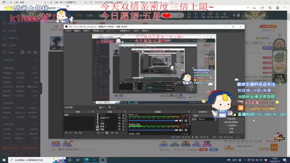This screenshot has height=163, width=290.
Task: Toggle visibility of second text source
Action: coord(119,118)
